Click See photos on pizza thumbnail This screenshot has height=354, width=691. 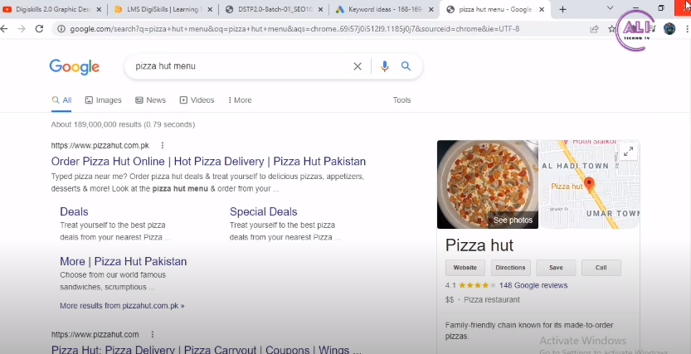point(513,221)
